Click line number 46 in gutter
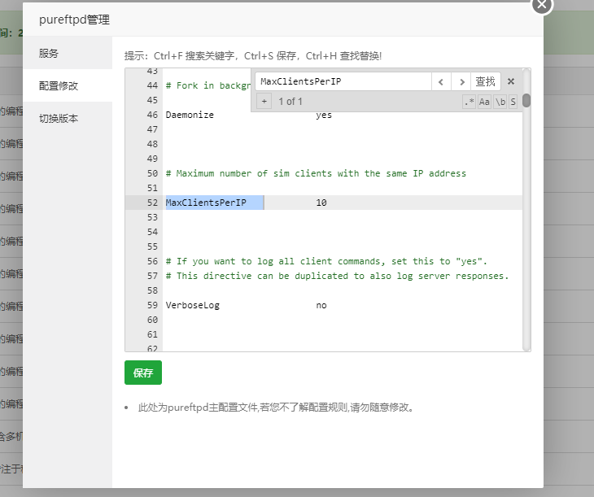This screenshot has height=497, width=594. coord(152,115)
